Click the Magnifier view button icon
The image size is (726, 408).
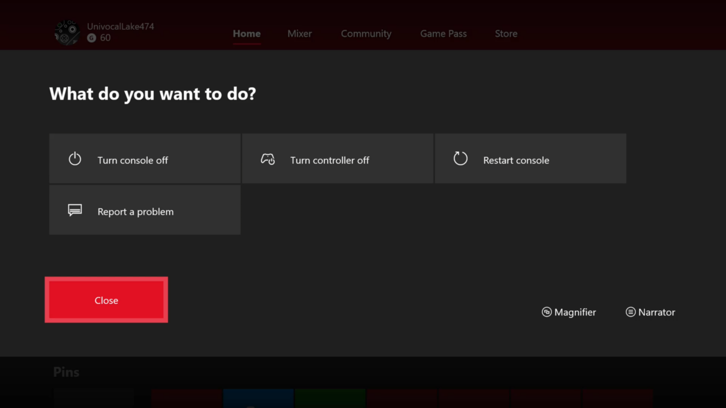point(546,312)
